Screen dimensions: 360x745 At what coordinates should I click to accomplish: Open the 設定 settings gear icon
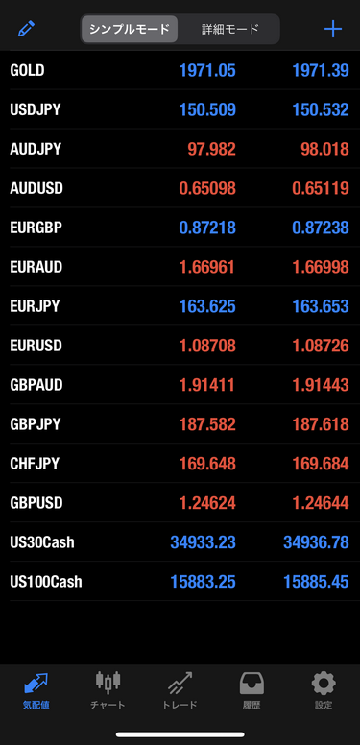(x=324, y=684)
